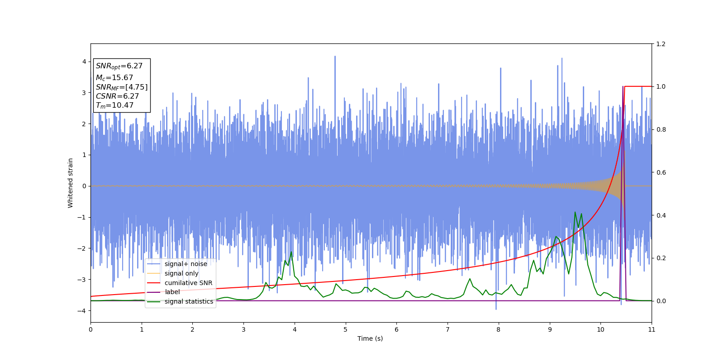Click x-axis tick label 8
The image size is (724, 362).
click(499, 330)
